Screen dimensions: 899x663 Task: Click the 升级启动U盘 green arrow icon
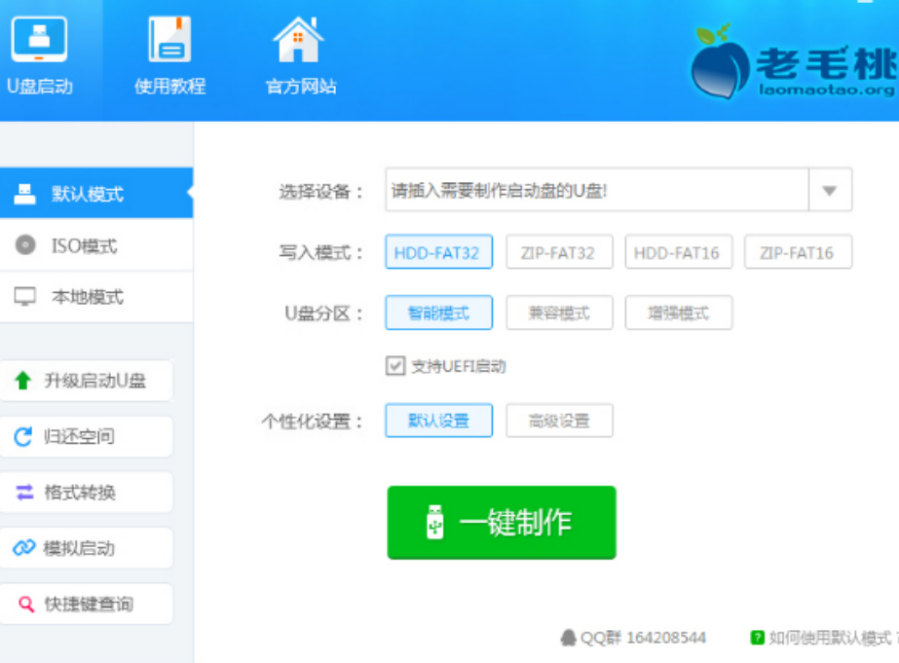[23, 381]
